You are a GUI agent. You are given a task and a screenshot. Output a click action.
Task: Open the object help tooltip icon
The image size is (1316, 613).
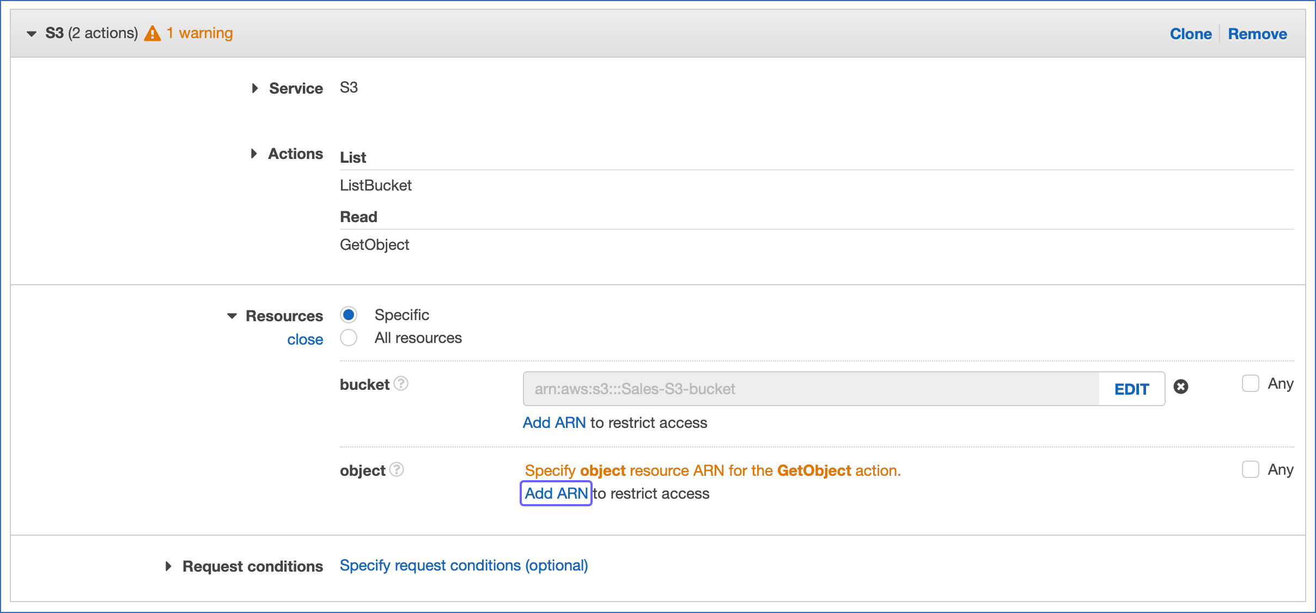point(396,470)
